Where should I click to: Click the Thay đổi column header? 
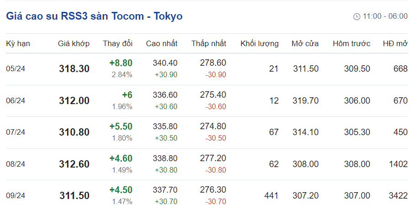(x=117, y=44)
